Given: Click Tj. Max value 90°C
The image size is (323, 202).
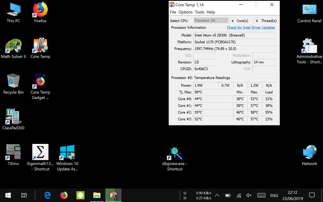Looking at the screenshot, I should (x=213, y=92).
